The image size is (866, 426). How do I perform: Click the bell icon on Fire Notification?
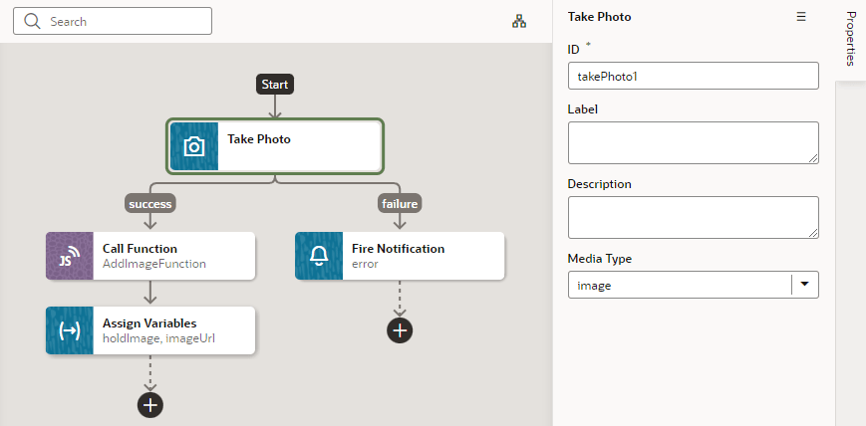pos(319,256)
